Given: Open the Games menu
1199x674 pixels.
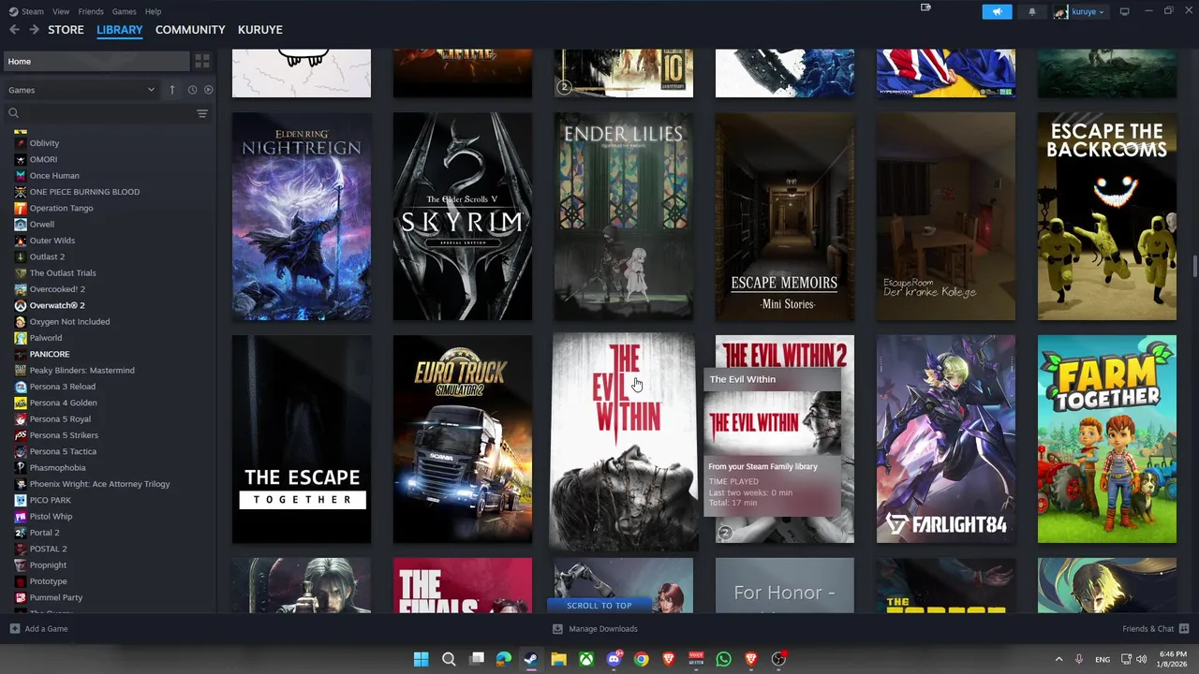Looking at the screenshot, I should 124,11.
